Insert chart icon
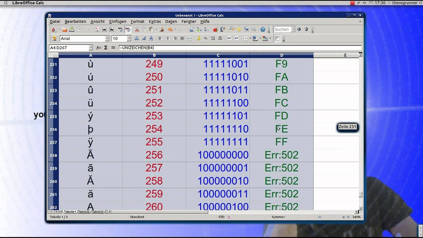Screen dimensions: 423x238 [x=215, y=29]
